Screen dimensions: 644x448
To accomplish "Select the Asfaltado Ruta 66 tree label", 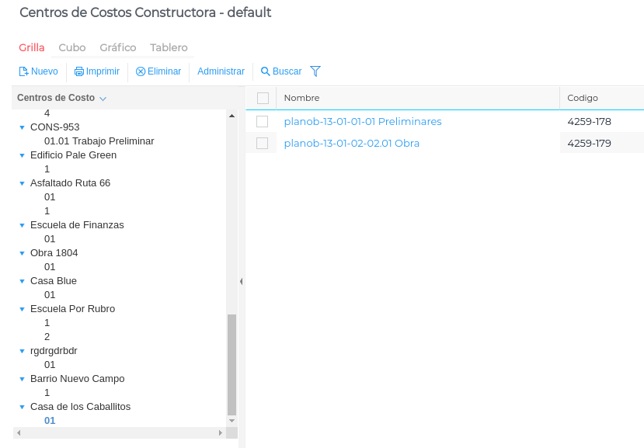I will [70, 183].
